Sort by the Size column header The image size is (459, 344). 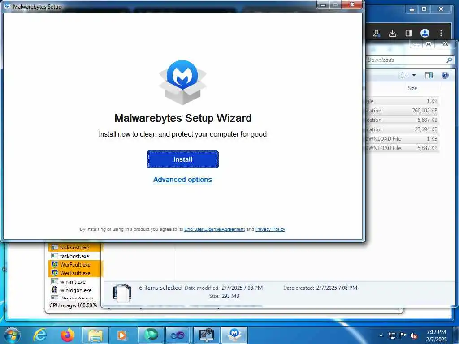click(412, 88)
